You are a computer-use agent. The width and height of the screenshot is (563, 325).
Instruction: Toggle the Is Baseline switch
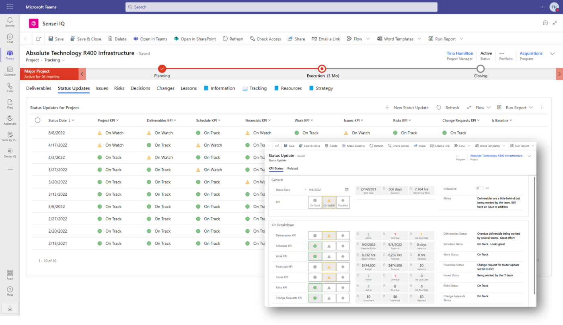(x=479, y=188)
